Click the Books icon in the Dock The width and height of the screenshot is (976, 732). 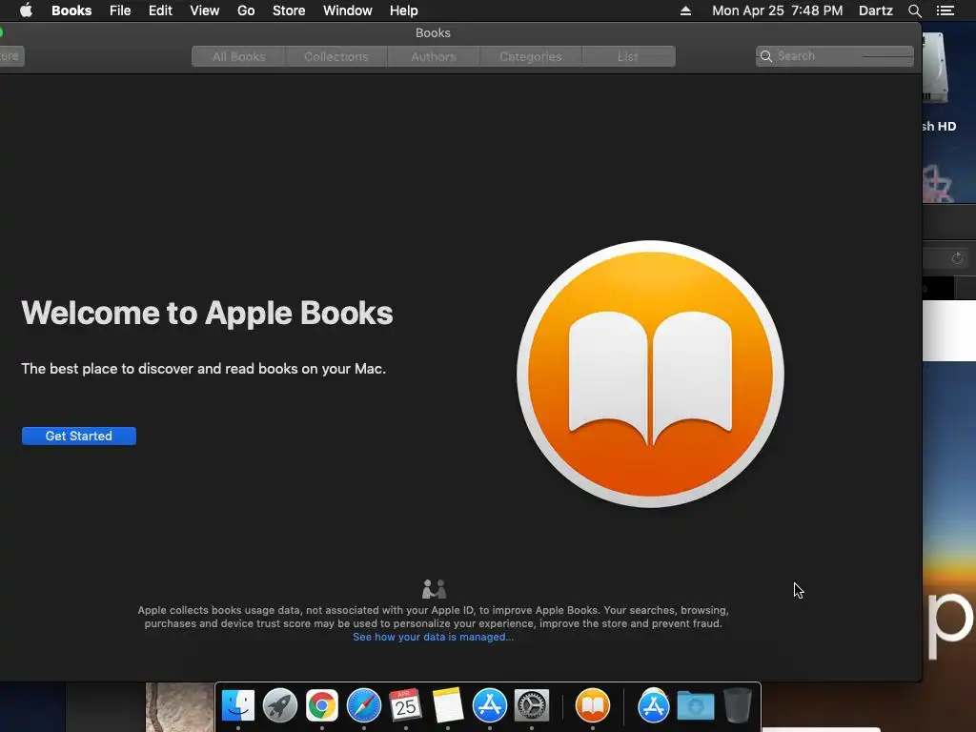(x=593, y=705)
